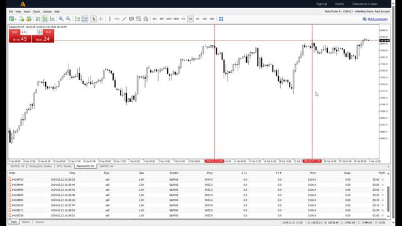Zoom in on the chart
The height and width of the screenshot is (226, 402).
pos(61,19)
